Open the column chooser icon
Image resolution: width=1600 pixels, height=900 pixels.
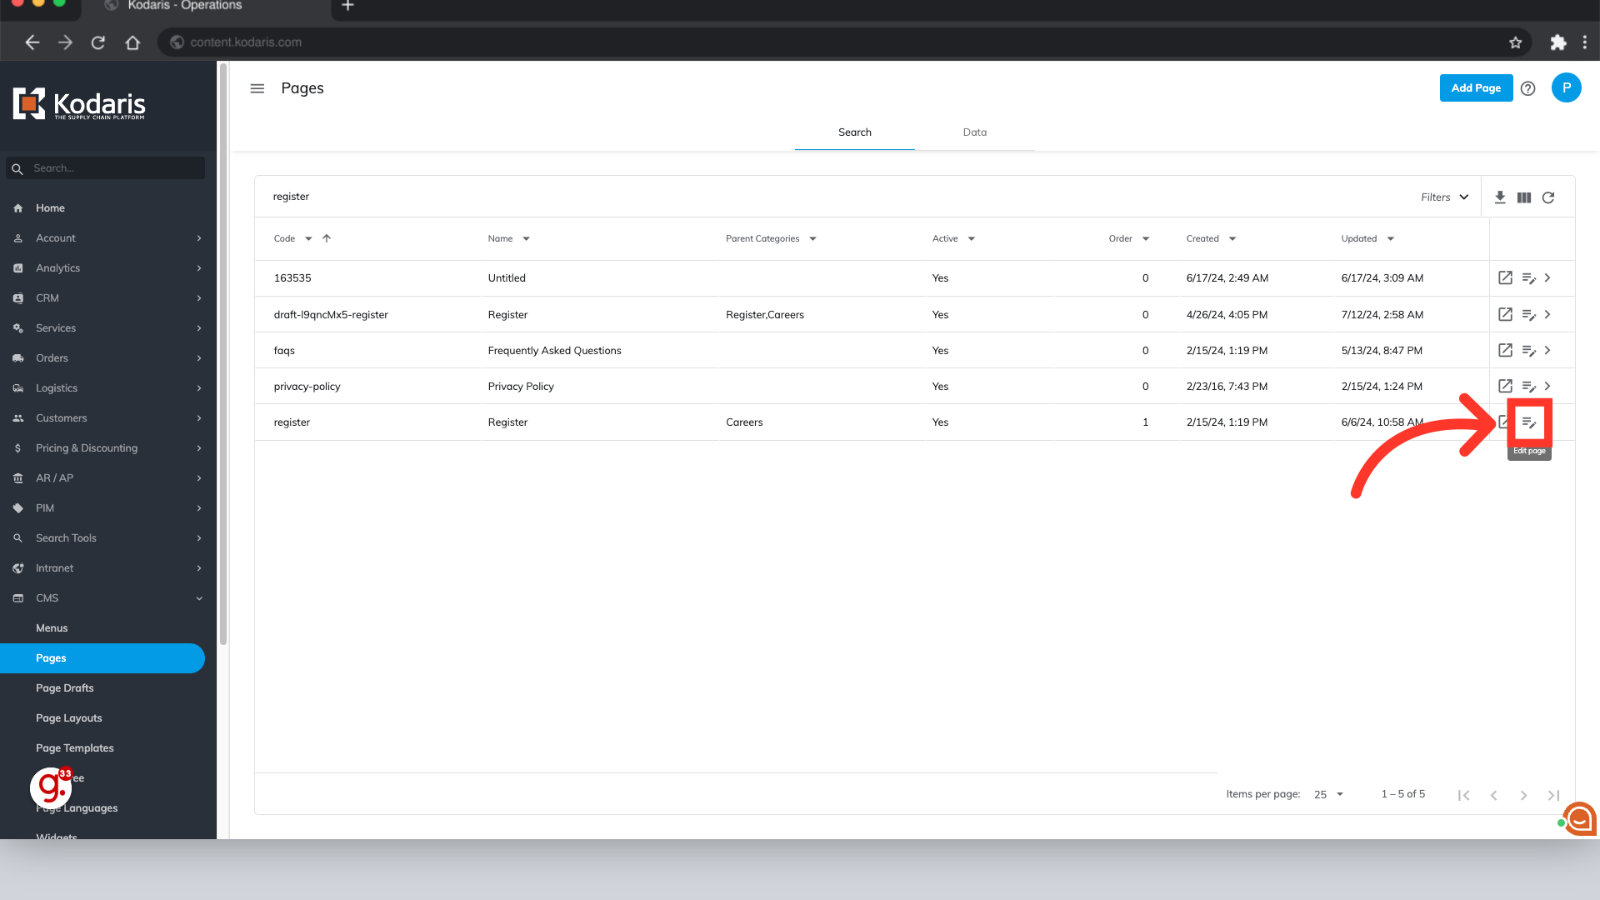click(1523, 197)
